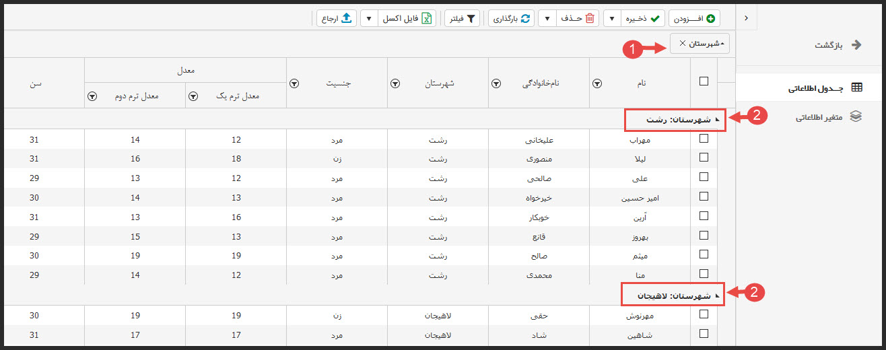Check the select-all header checkbox
The height and width of the screenshot is (350, 886).
point(704,81)
